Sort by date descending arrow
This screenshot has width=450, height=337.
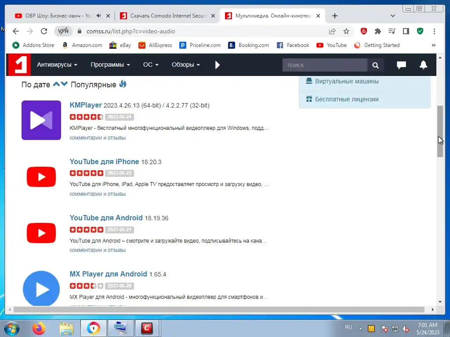click(x=64, y=84)
